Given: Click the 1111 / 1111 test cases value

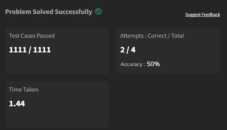Looking at the screenshot, I should (x=30, y=50).
